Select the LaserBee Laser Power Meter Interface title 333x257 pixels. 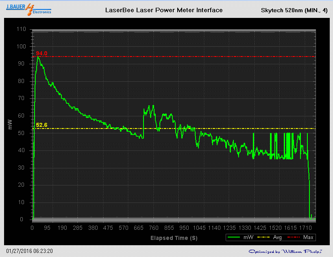pos(164,10)
